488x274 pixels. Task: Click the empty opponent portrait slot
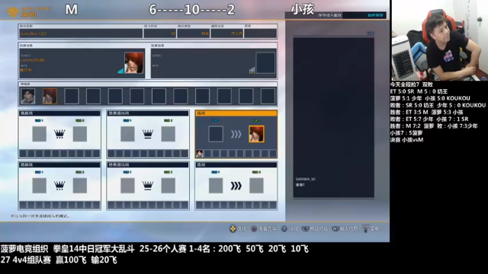point(265,63)
